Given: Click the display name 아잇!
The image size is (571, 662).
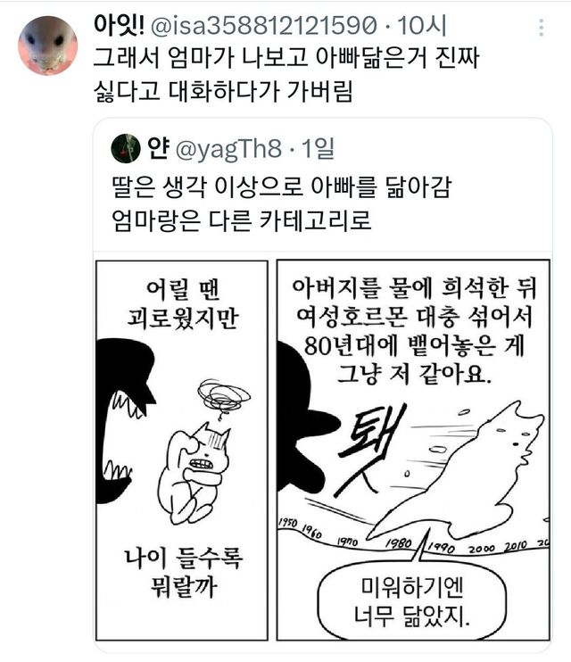Looking at the screenshot, I should [119, 25].
